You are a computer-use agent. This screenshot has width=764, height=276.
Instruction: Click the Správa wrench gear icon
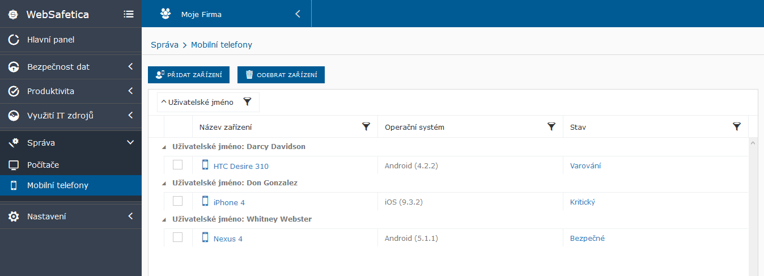pyautogui.click(x=14, y=143)
